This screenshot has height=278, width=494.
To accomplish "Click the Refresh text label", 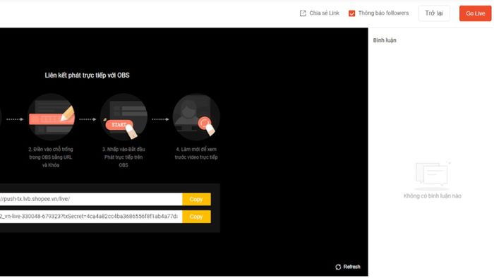I will tap(351, 267).
